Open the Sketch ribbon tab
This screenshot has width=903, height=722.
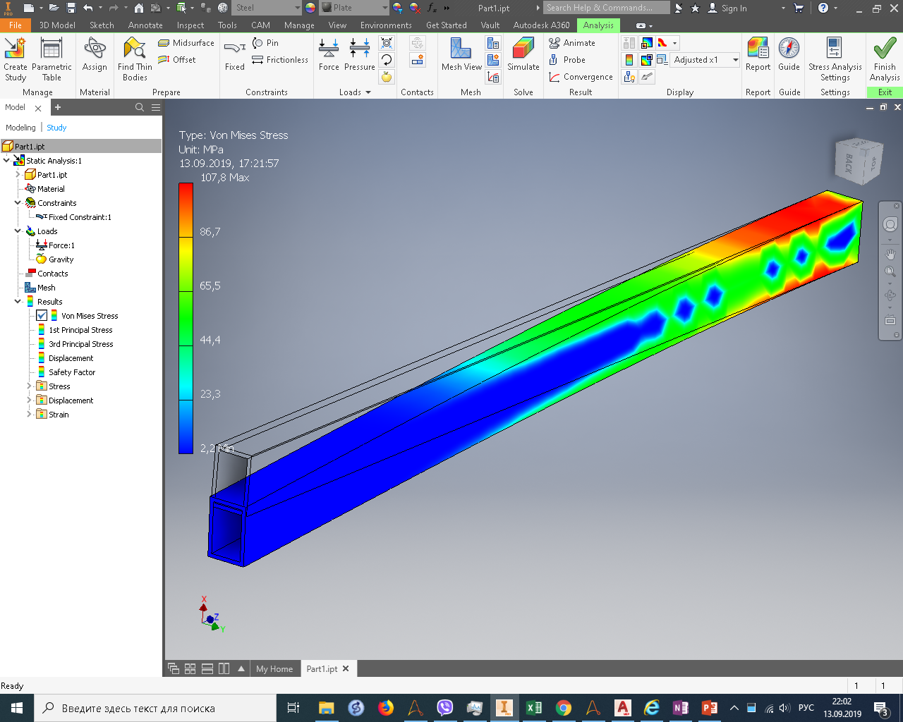pos(102,25)
